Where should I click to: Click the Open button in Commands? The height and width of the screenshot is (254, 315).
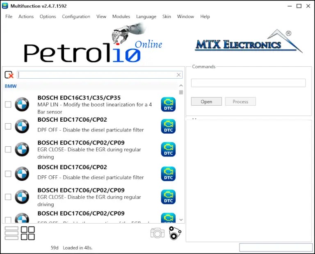206,102
